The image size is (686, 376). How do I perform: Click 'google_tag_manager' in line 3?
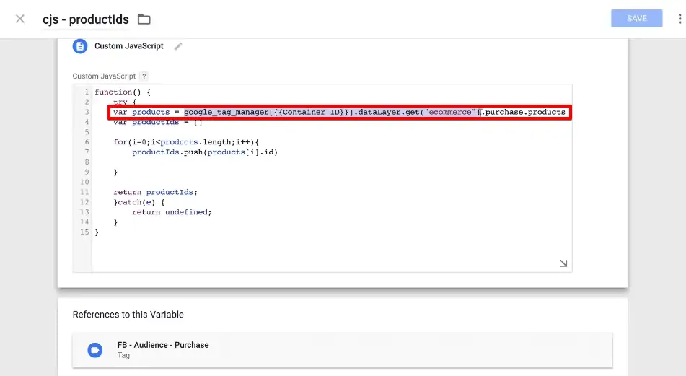(x=227, y=112)
